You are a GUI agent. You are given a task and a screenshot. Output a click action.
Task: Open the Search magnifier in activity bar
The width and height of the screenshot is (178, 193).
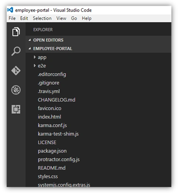pos(16,51)
